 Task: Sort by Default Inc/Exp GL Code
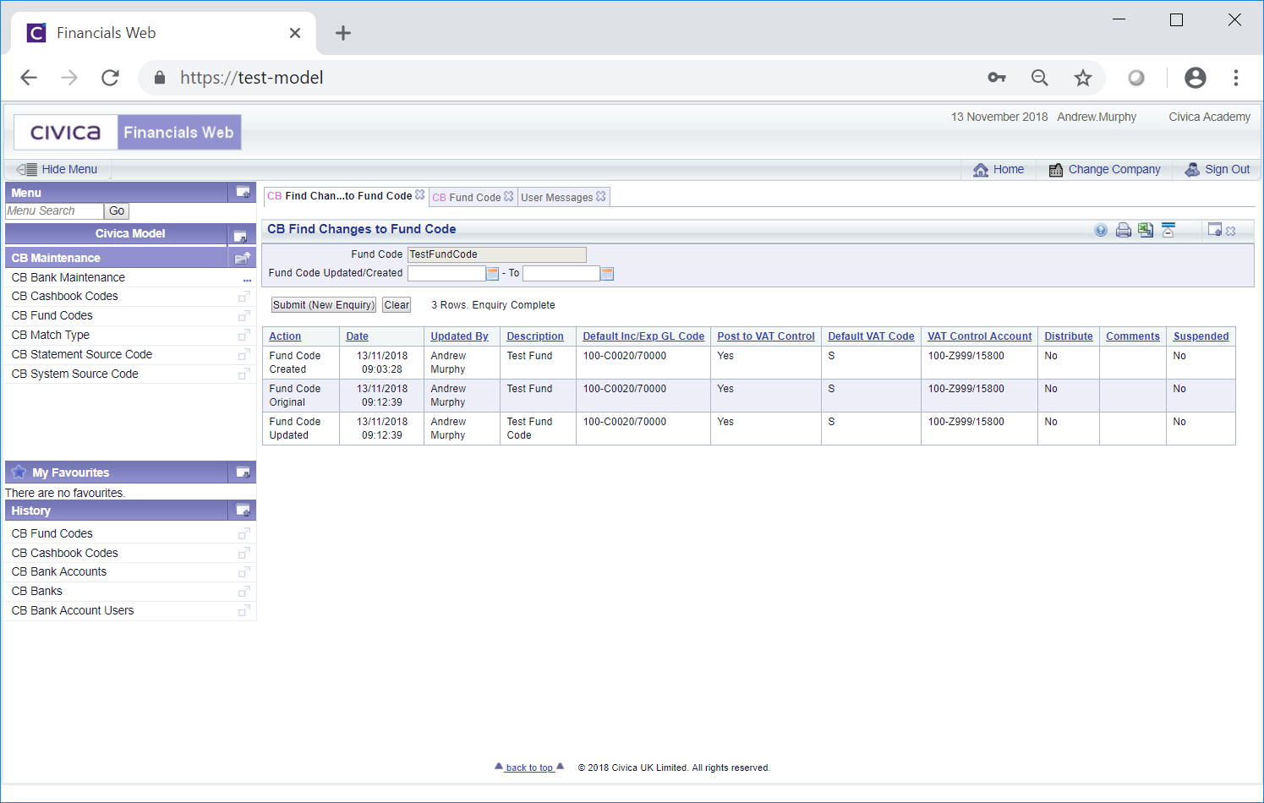coord(643,336)
